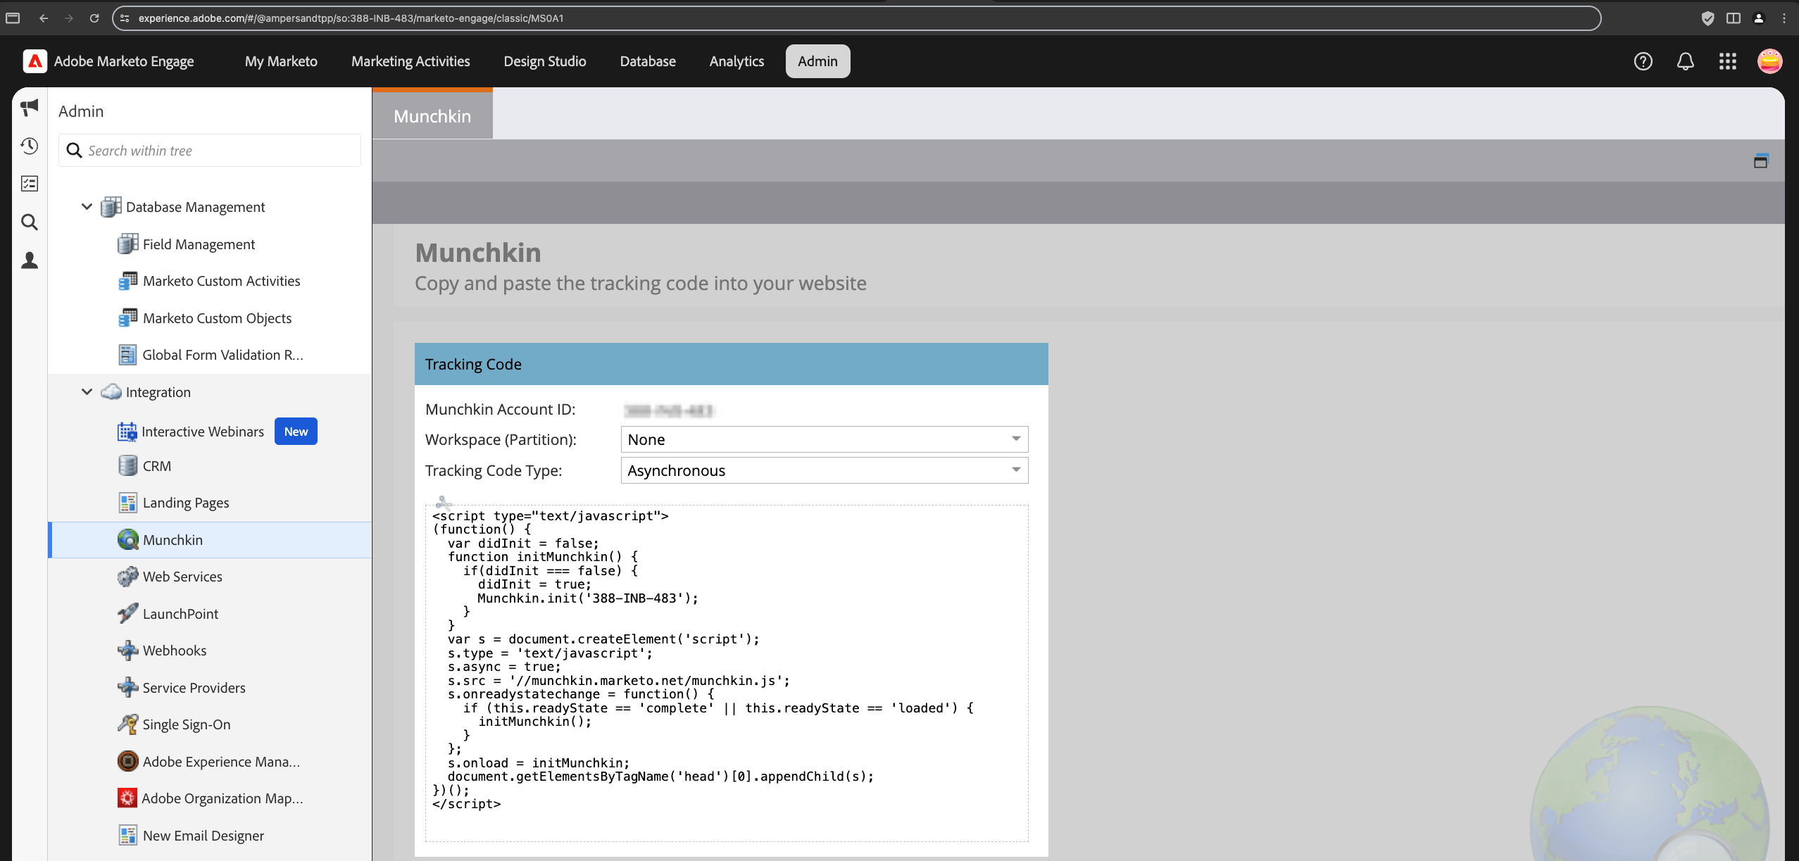This screenshot has height=861, width=1799.
Task: Click the New badge beside Interactive Webinars
Action: click(x=296, y=432)
